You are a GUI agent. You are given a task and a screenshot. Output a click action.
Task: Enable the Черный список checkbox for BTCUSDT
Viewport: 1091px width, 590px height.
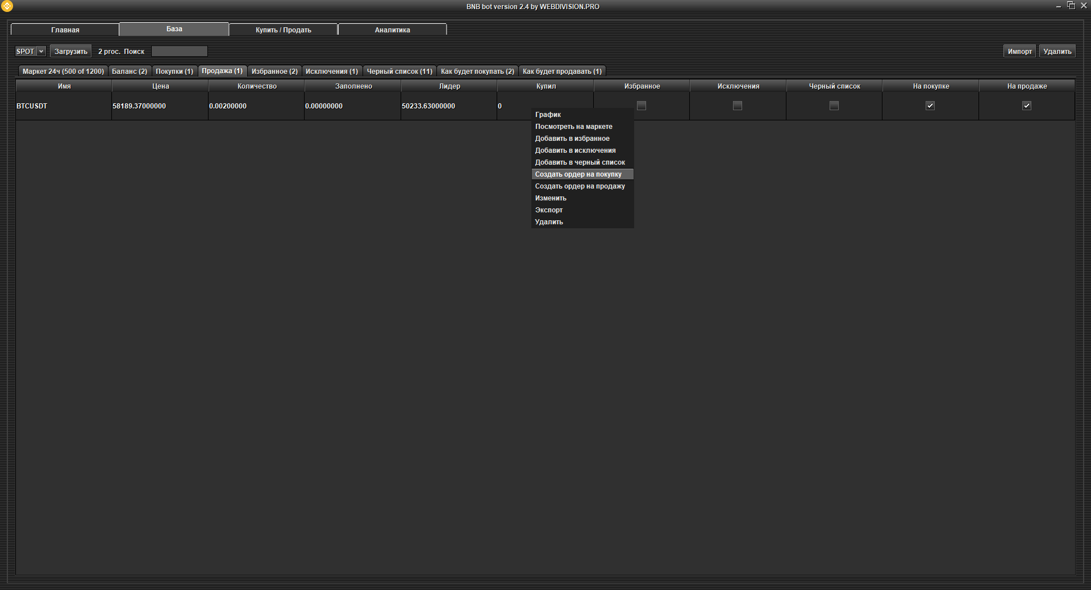click(x=834, y=106)
